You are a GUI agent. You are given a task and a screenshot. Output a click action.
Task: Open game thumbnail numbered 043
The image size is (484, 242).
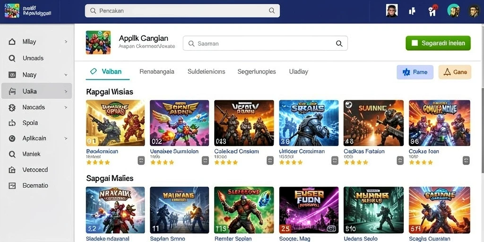pyautogui.click(x=244, y=123)
